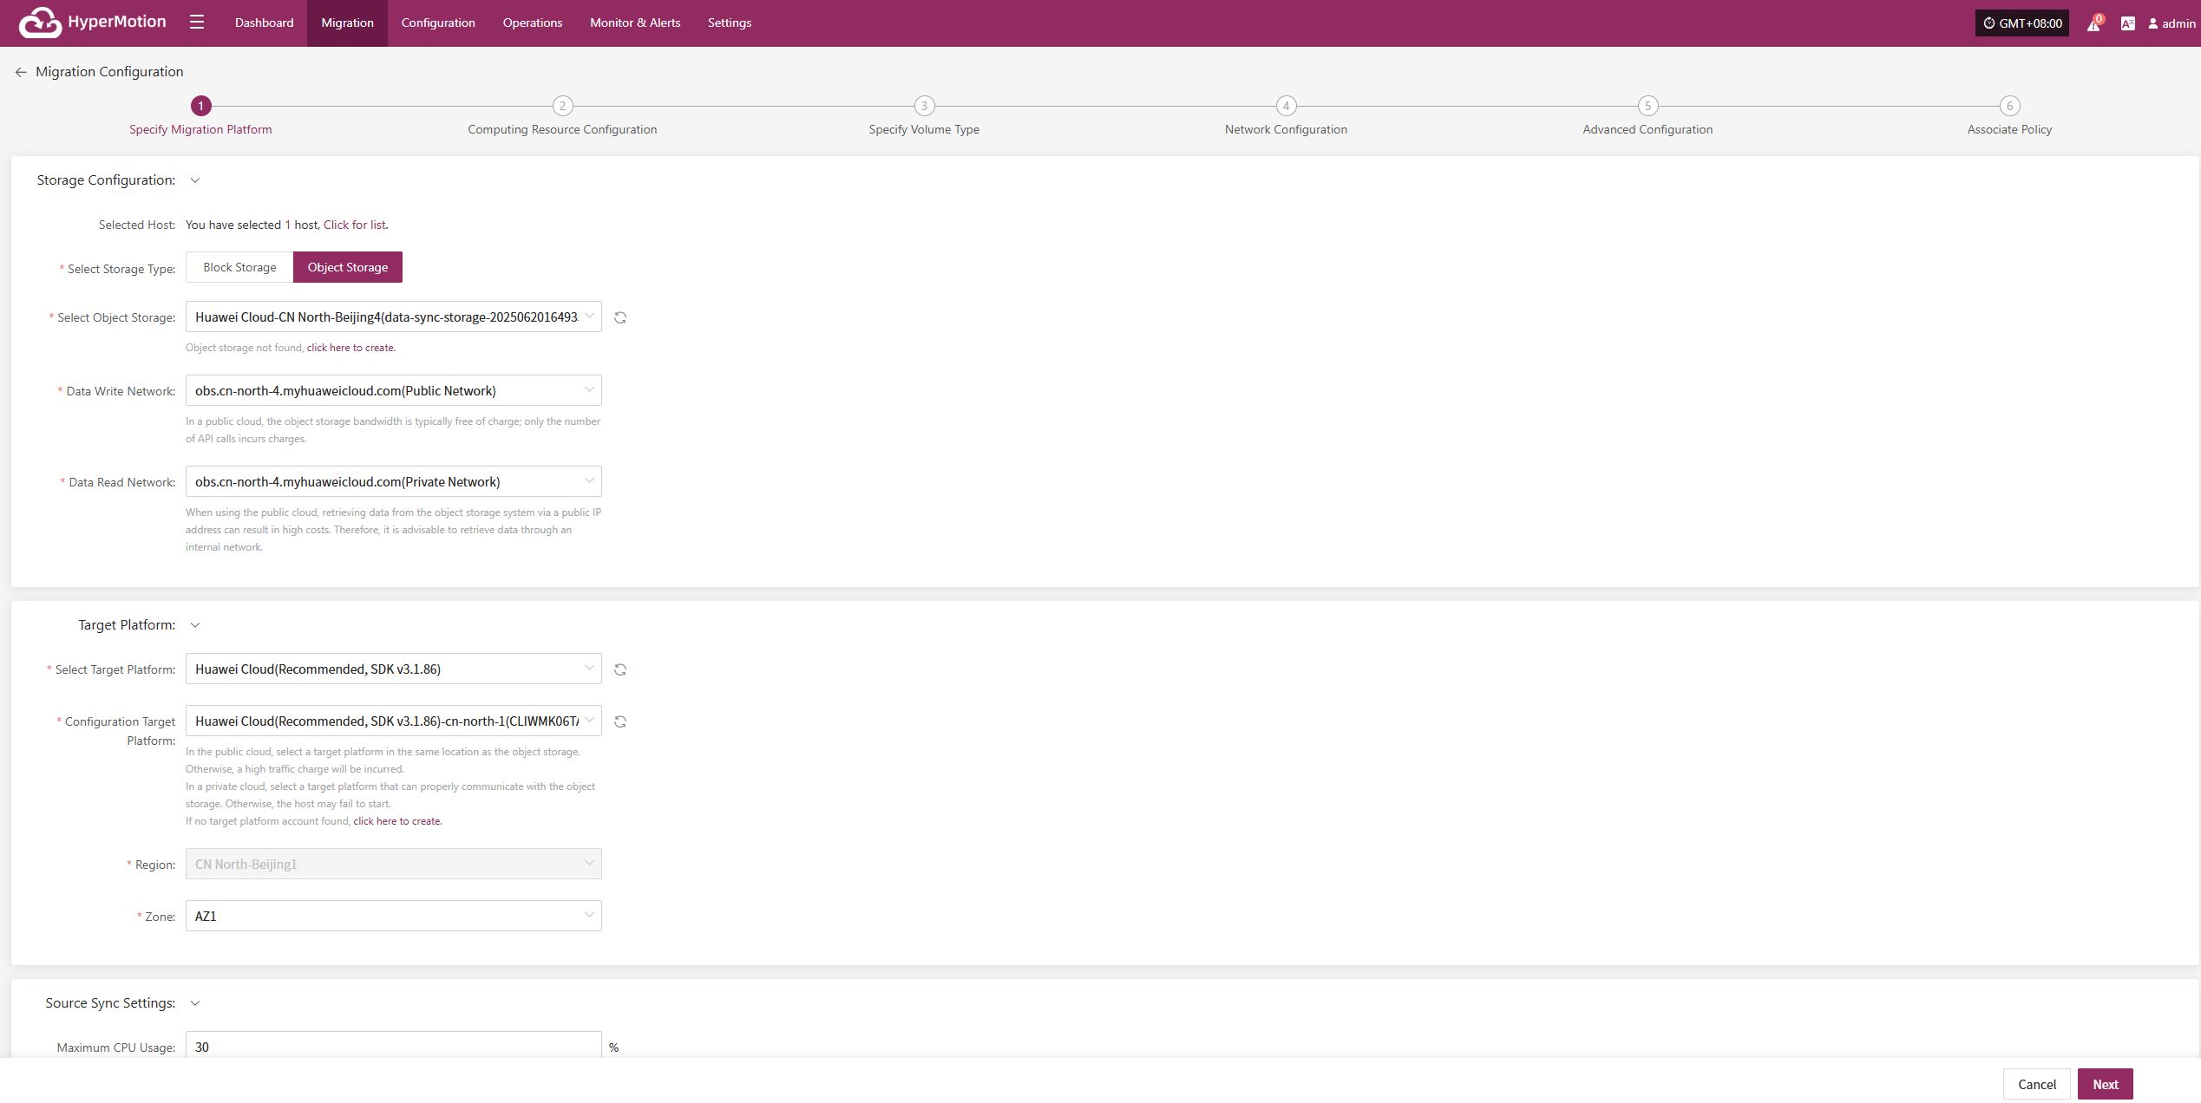Click step 2 Computing Resource Configuration circle
This screenshot has height=1103, width=2201.
point(562,106)
